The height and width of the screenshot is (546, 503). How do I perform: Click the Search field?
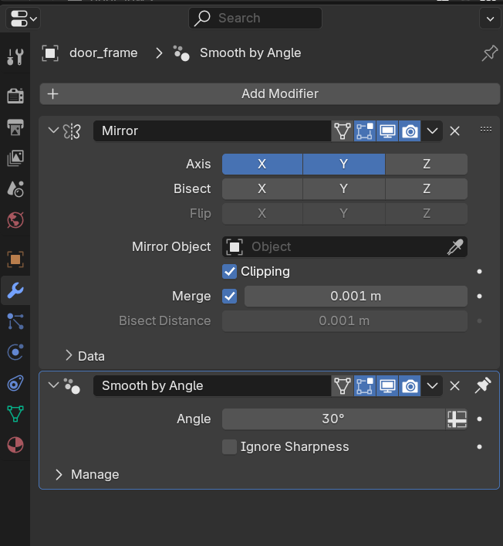(255, 18)
